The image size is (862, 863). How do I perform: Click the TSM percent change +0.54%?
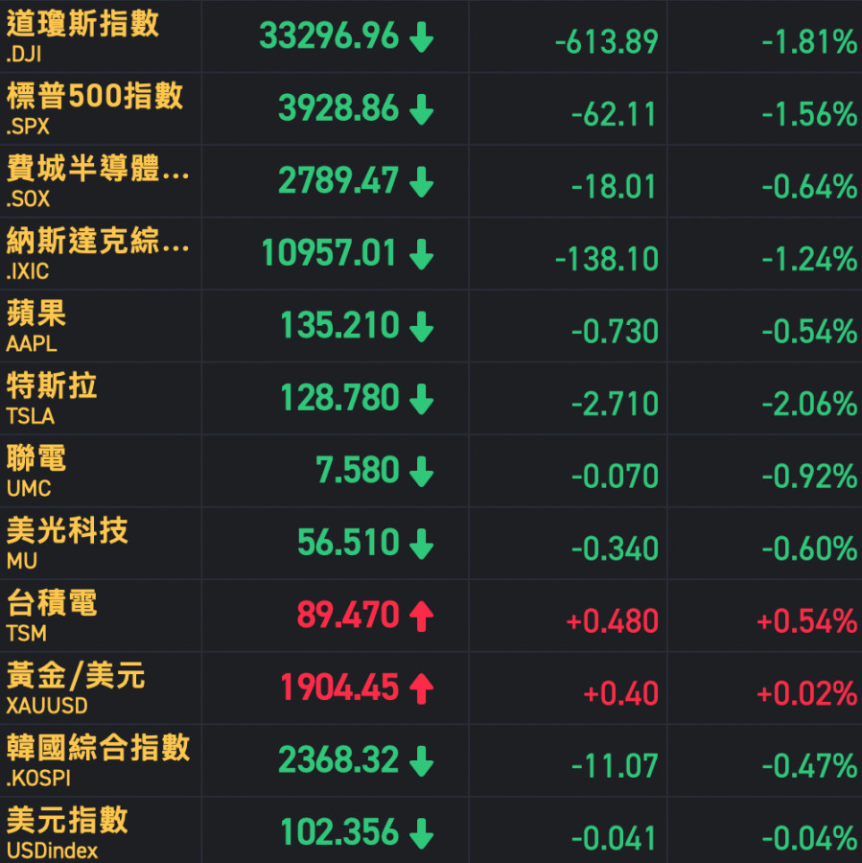[x=805, y=620]
